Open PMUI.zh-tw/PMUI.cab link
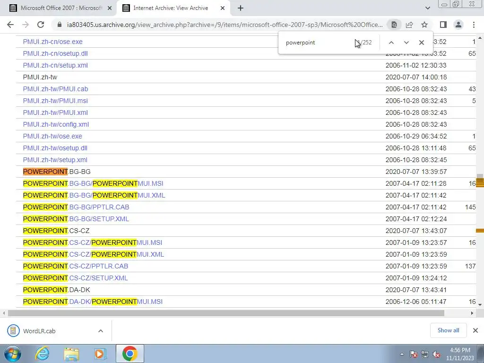 pos(56,89)
